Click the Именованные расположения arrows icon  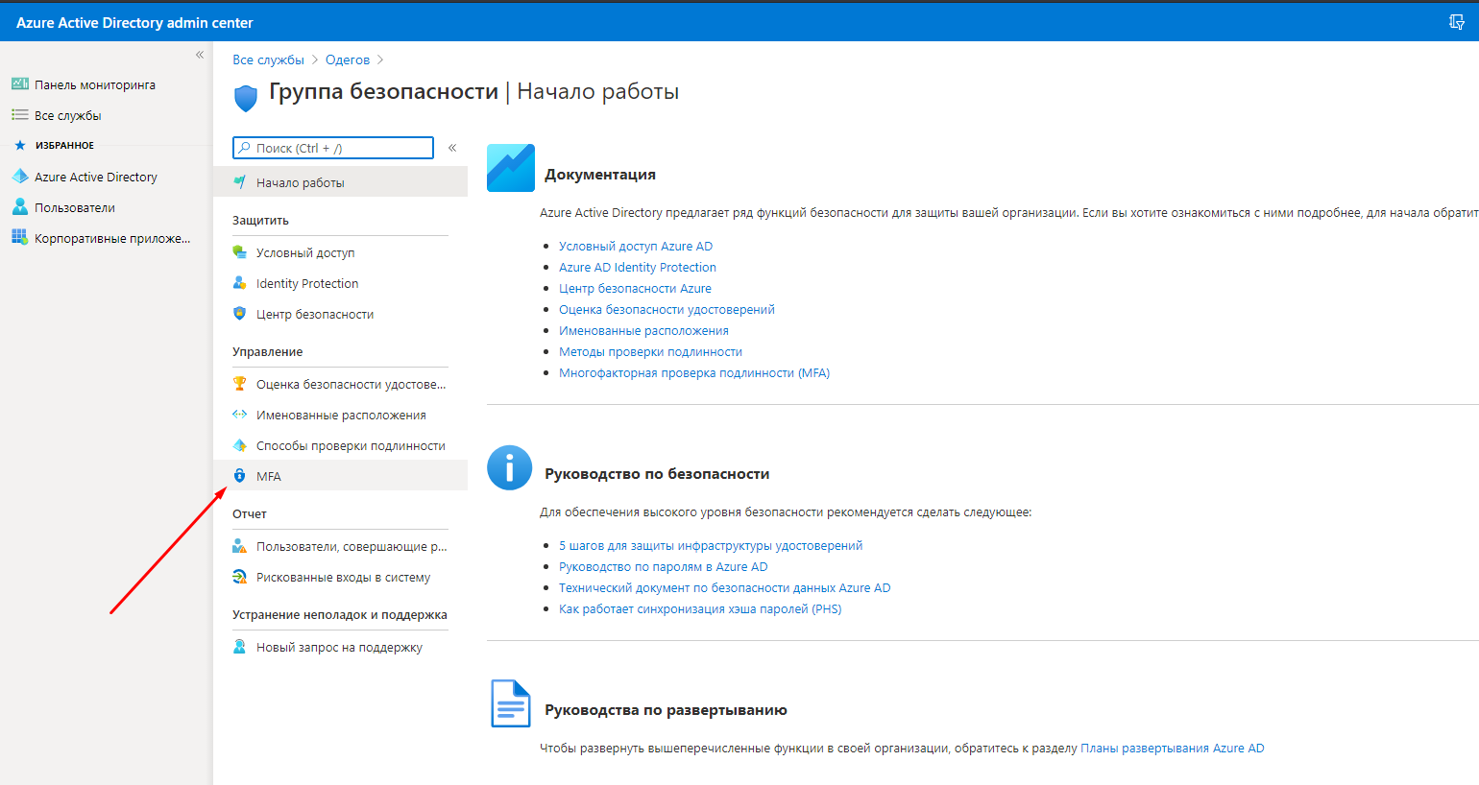pos(240,415)
